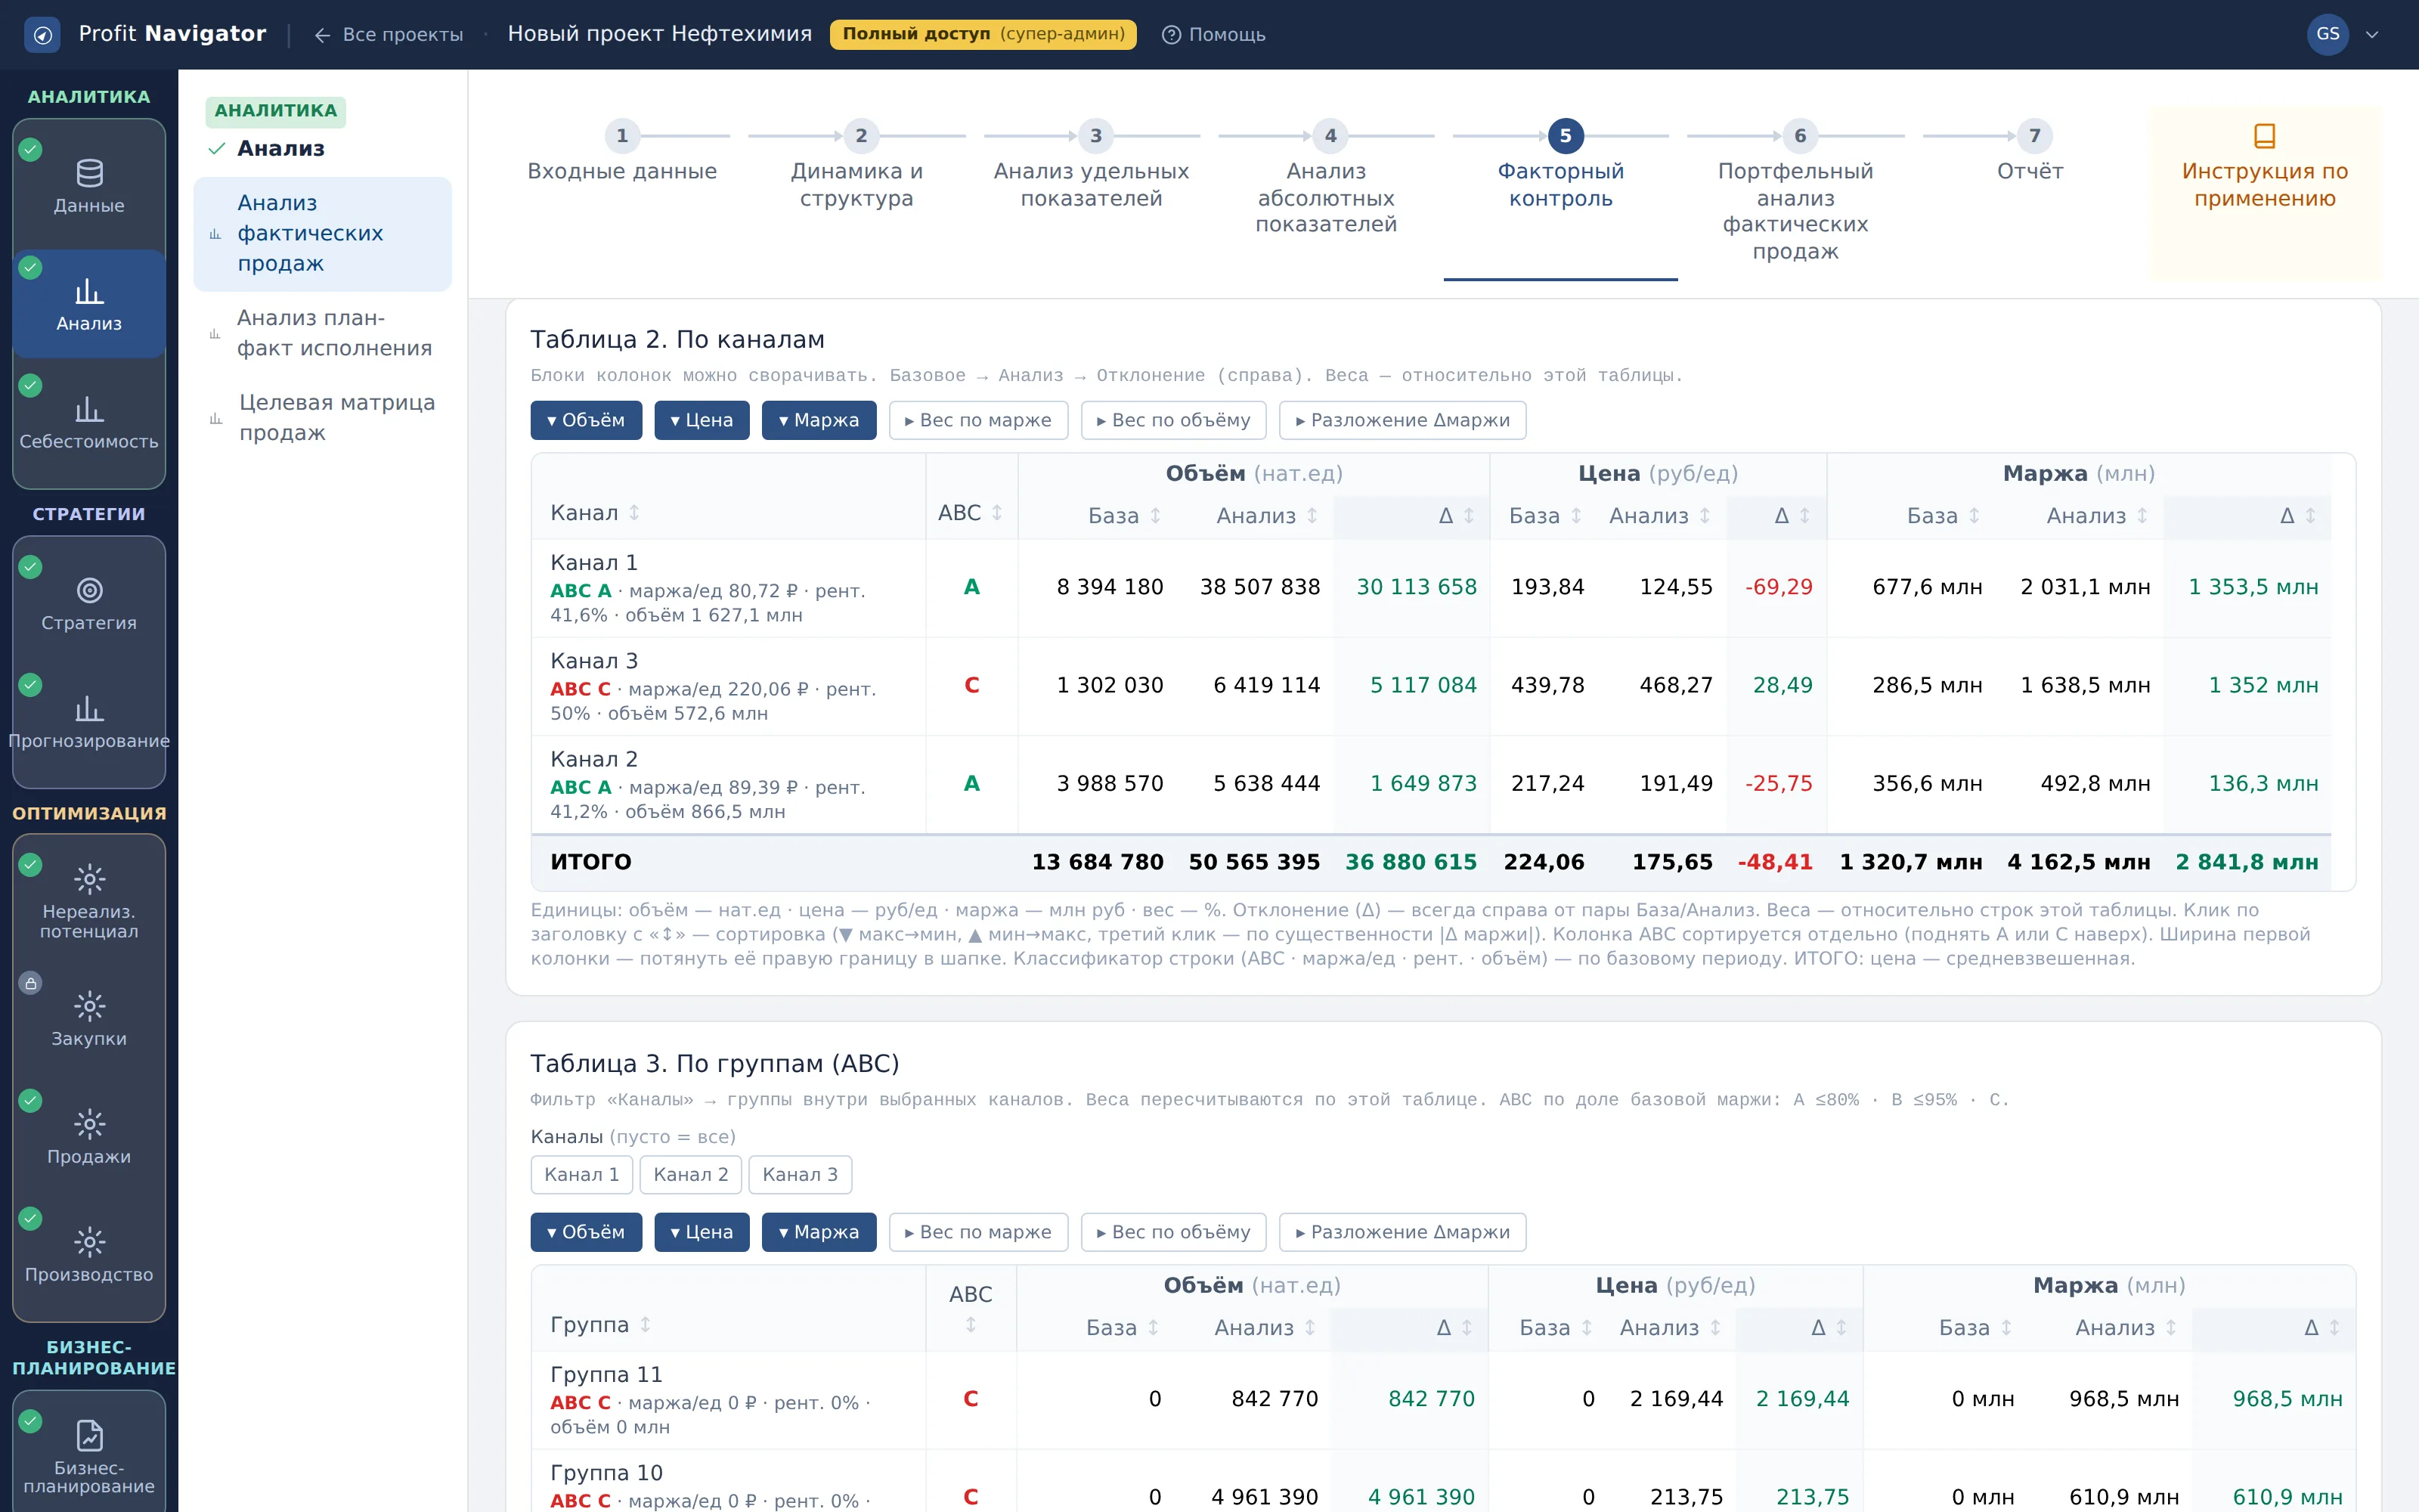Expand Вес по марже in Table 3
Image resolution: width=2419 pixels, height=1512 pixels.
979,1232
